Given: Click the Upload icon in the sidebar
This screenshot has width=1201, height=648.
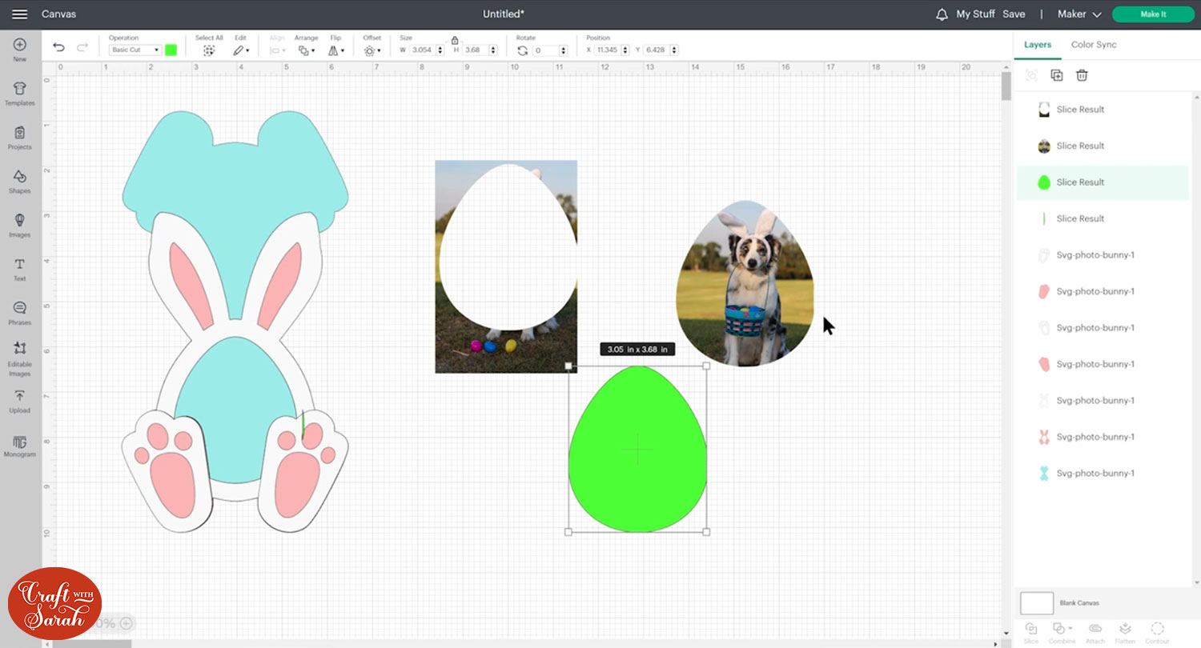Looking at the screenshot, I should (20, 401).
